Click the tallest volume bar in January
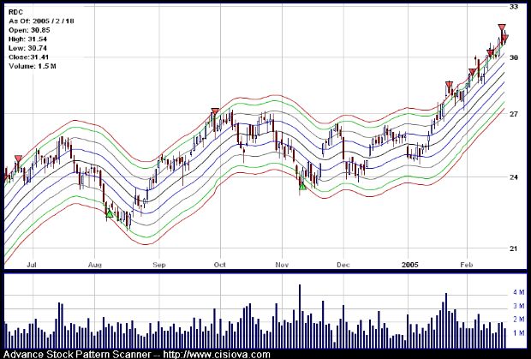This screenshot has height=359, width=531. (x=446, y=320)
